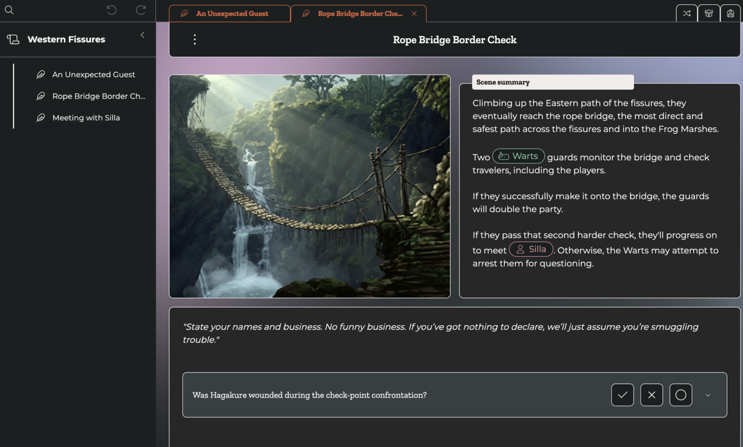Select Meeting with Silla in the sidebar

86,118
